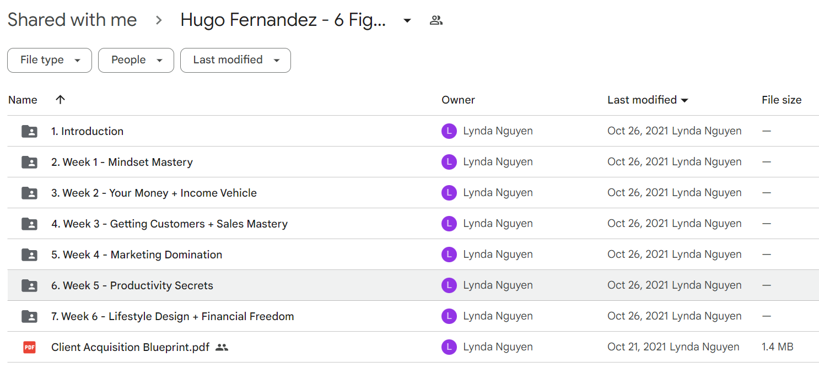Image resolution: width=819 pixels, height=384 pixels.
Task: Click the 1.4 MB file size value
Action: [x=777, y=347]
